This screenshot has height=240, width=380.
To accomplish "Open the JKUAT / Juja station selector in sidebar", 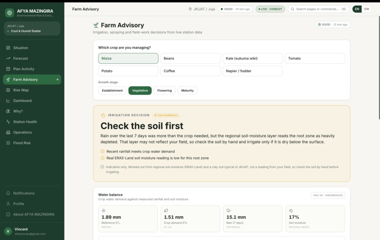I will tap(32, 28).
